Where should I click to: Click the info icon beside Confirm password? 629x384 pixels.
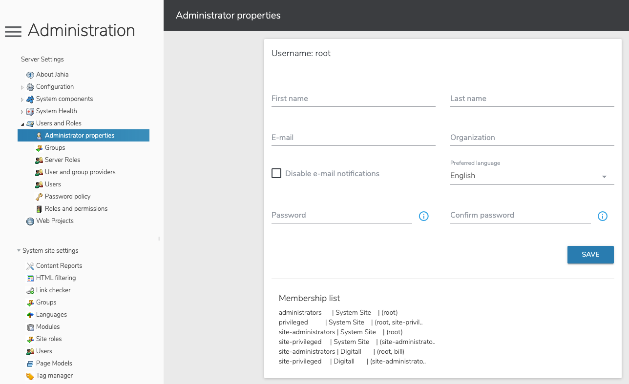[603, 216]
